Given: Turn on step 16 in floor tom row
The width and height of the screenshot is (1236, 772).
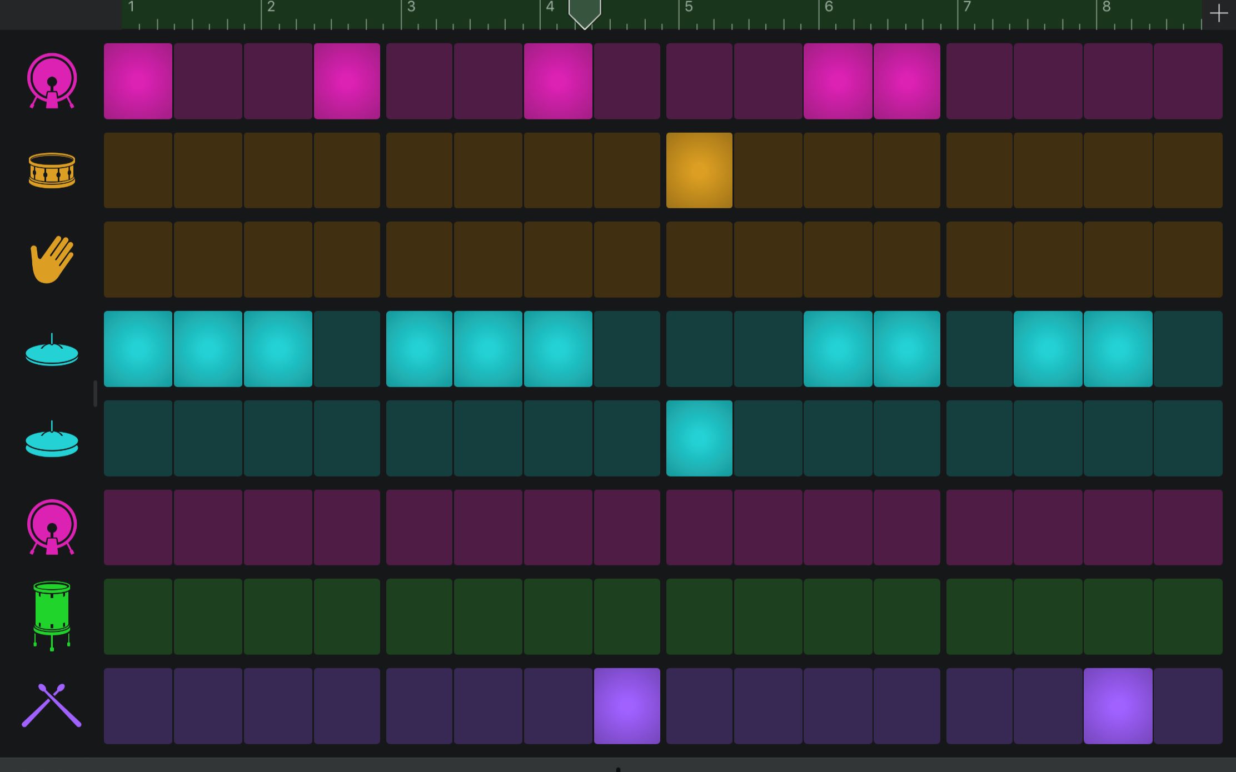Looking at the screenshot, I should pyautogui.click(x=1188, y=616).
